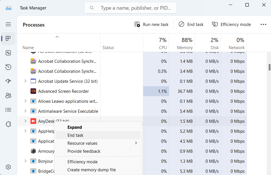Viewport: 271px width, 175px height.
Task: Sort processes by Memory column header
Action: (182, 43)
